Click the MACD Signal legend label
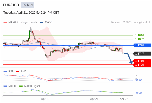 32,86
